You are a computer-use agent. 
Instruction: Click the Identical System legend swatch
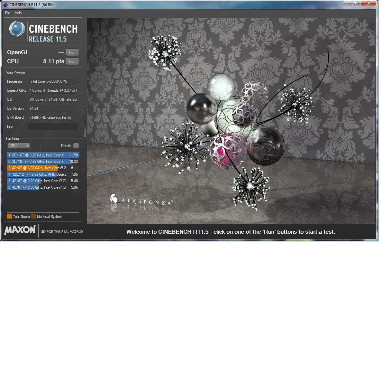pyautogui.click(x=34, y=216)
